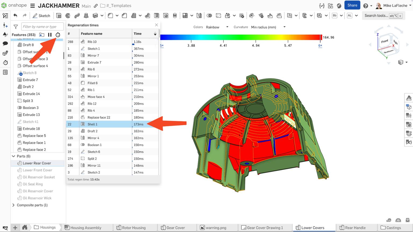
Task: Open regeneration times via the stopwatch icon
Action: pos(58,35)
